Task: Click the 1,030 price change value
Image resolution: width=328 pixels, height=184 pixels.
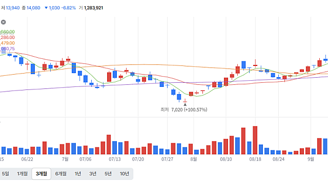Action: [x=54, y=8]
